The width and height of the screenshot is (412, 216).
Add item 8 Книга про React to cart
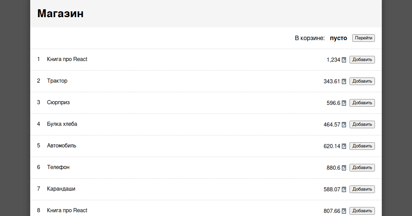(x=362, y=211)
